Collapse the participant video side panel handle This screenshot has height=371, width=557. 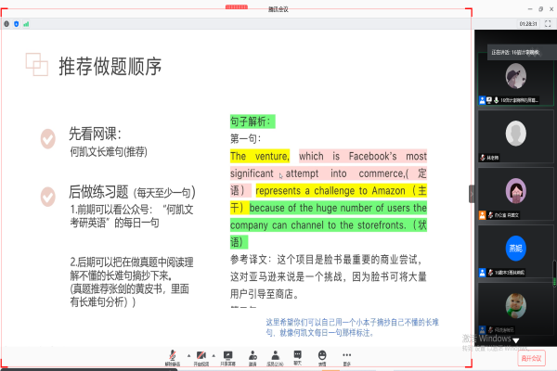coord(471,193)
